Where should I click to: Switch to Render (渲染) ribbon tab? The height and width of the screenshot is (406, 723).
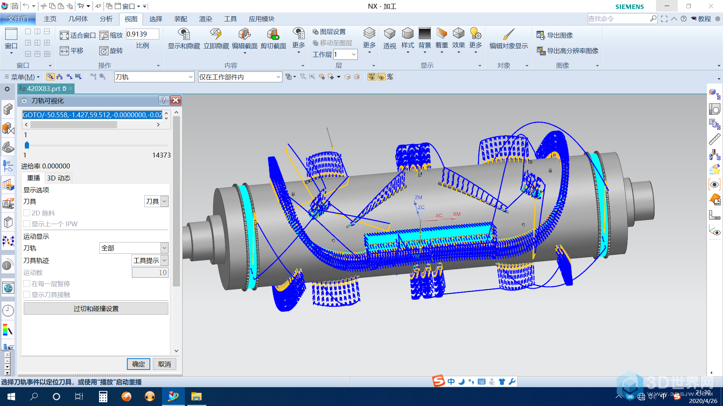tap(205, 19)
